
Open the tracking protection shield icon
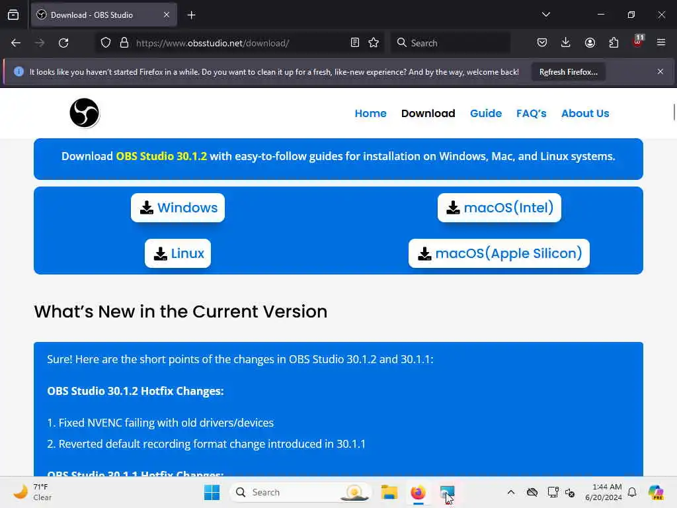pyautogui.click(x=106, y=43)
